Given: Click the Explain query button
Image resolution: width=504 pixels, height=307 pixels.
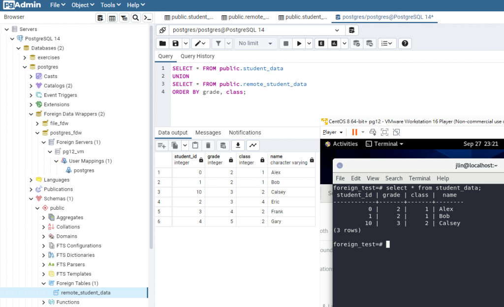Looking at the screenshot, I should [x=321, y=43].
